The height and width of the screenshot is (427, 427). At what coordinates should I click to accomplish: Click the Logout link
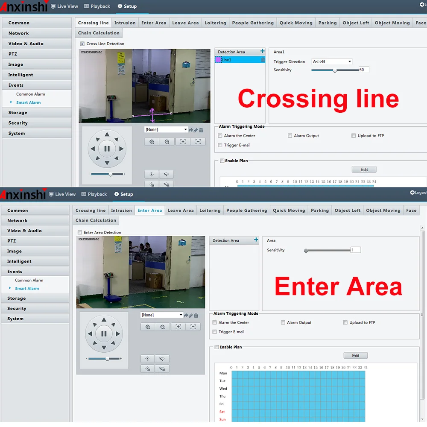coord(418,193)
